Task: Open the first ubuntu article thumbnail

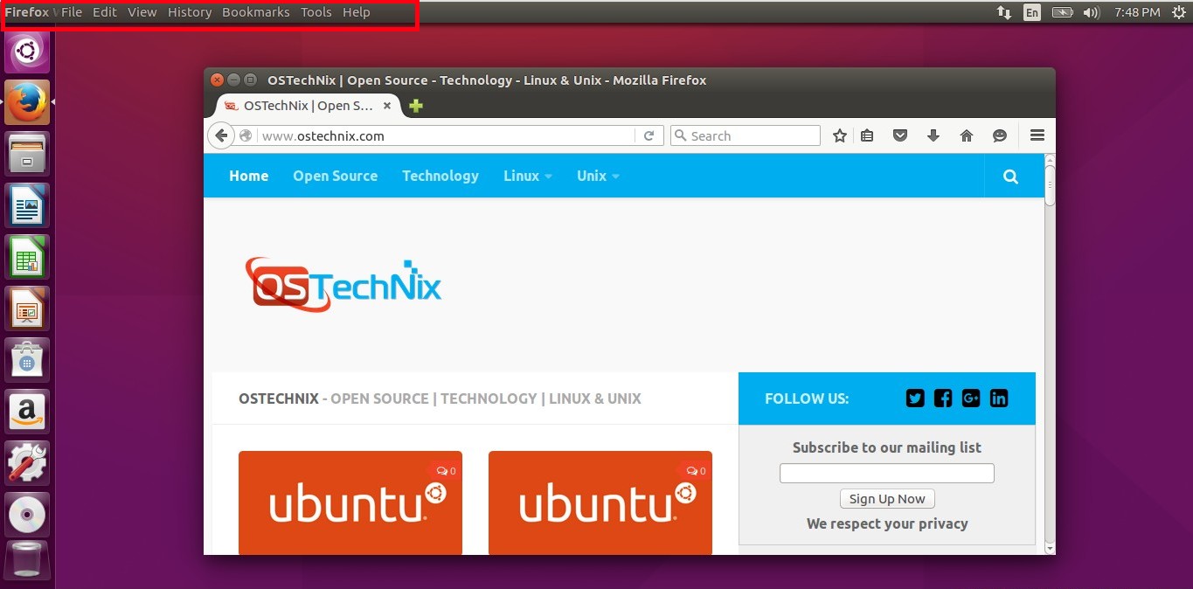Action: [x=350, y=502]
